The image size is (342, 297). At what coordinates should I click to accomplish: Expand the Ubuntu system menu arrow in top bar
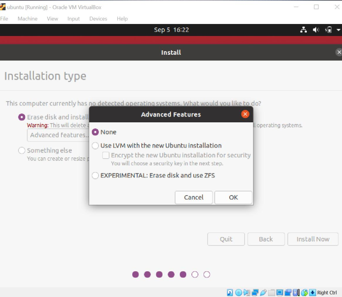[338, 30]
